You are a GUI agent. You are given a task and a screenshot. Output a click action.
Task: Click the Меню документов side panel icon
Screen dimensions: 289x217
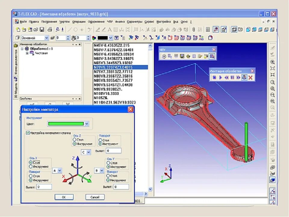pyautogui.click(x=16, y=46)
